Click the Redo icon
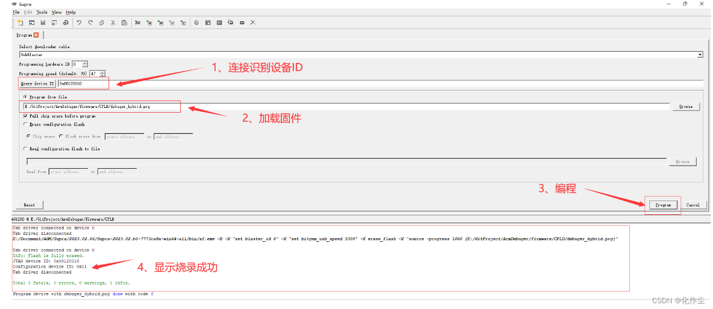The image size is (713, 309). point(90,22)
